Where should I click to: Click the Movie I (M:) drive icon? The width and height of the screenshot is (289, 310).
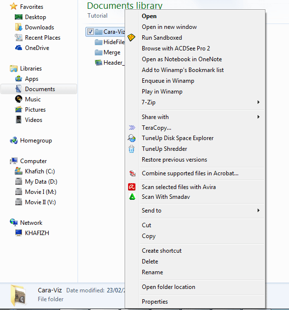[x=19, y=192]
